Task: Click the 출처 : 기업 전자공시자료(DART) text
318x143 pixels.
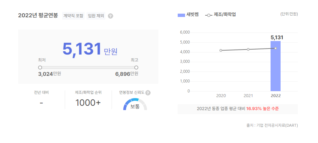Action: (x=272, y=125)
